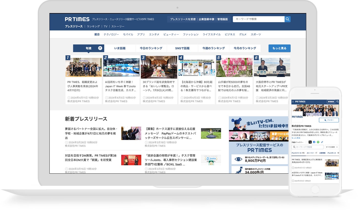Tap the フォロー button on phone
The height and width of the screenshot is (210, 358).
click(329, 120)
